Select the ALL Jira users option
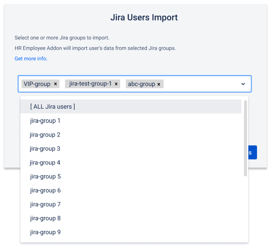This screenshot has height=251, width=271. click(131, 106)
